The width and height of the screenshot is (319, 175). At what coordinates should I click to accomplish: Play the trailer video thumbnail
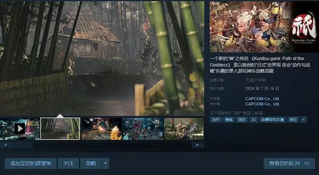[20, 129]
